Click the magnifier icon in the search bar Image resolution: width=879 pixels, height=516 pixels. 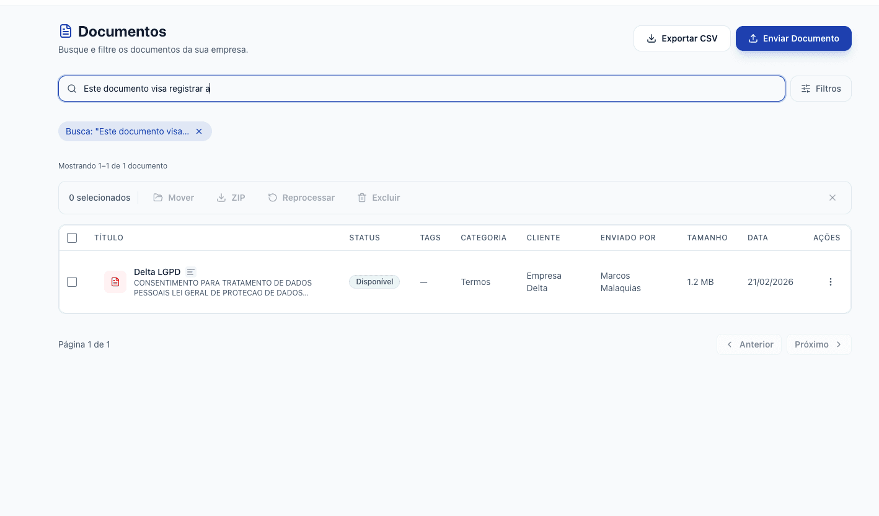point(72,88)
